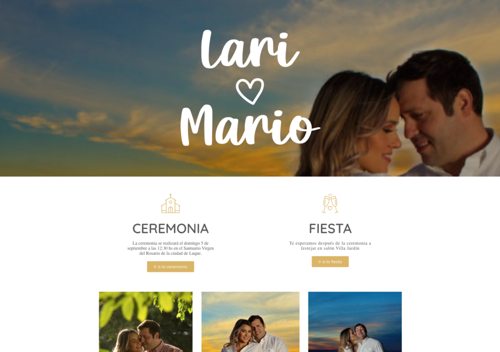Click the ceremony description paragraph
This screenshot has width=500, height=352.
tap(170, 248)
